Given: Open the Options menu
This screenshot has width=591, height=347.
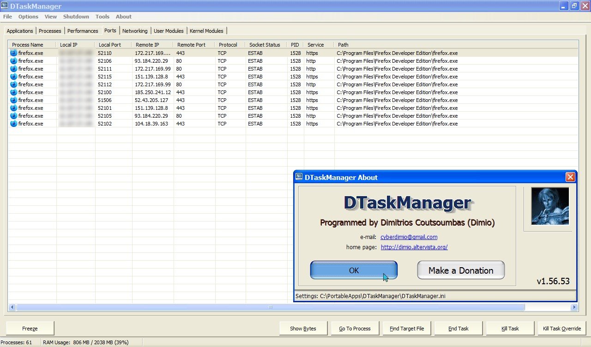Looking at the screenshot, I should point(28,17).
